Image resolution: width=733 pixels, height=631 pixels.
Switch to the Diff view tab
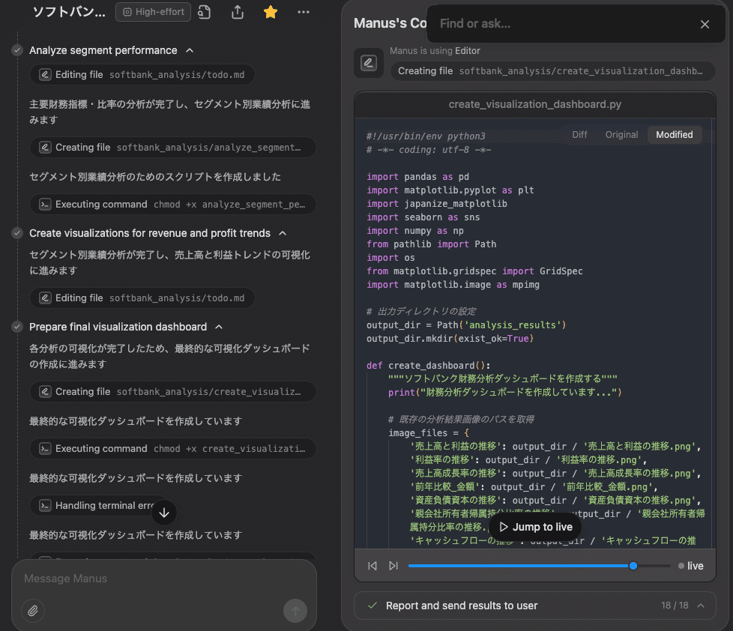pos(579,135)
